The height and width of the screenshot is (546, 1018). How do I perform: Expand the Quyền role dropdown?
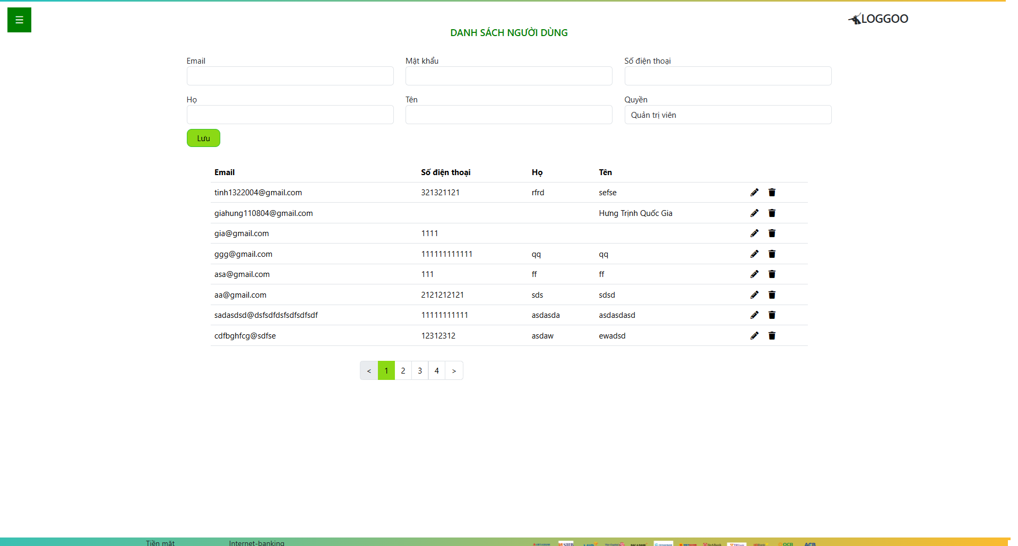(x=727, y=115)
